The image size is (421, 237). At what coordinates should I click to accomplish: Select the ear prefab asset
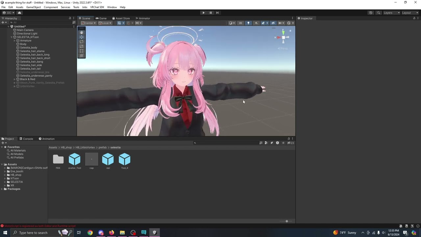pos(108,161)
